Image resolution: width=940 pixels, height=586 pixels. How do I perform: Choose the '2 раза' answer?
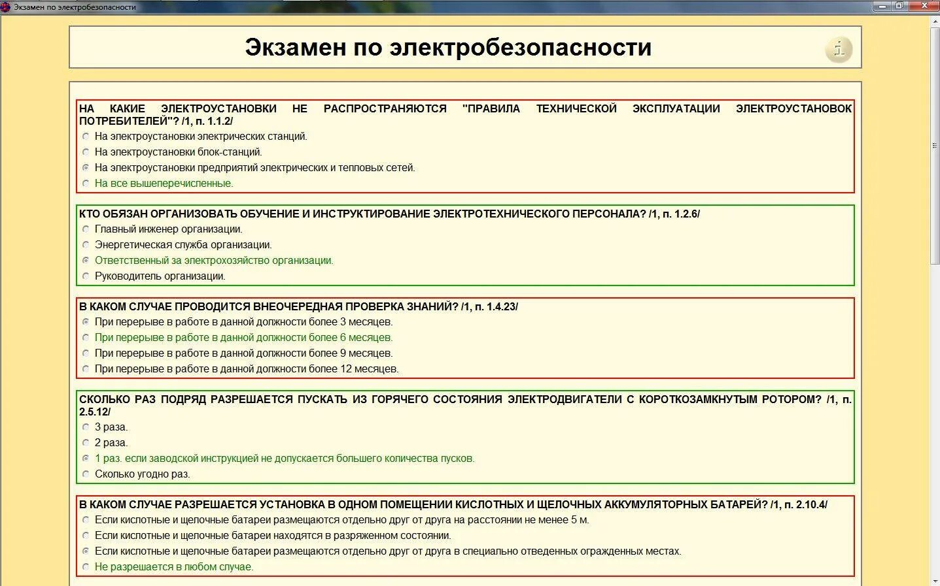tap(86, 443)
